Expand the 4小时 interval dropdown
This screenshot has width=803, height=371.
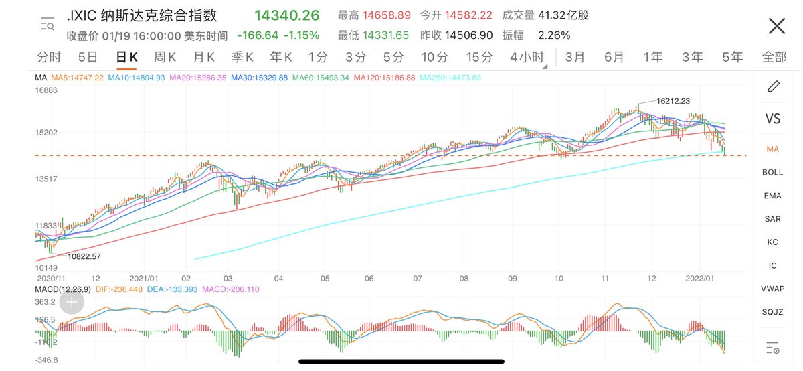(x=529, y=57)
